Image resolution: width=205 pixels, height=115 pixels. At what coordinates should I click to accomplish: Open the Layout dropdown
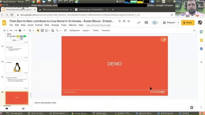pos(86,31)
